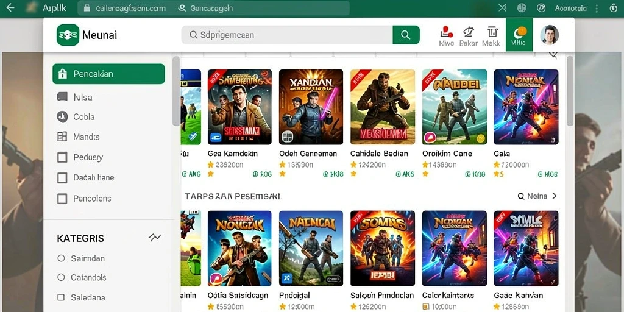Select Mandrs in the sidebar
This screenshot has height=312, width=624.
[x=79, y=137]
